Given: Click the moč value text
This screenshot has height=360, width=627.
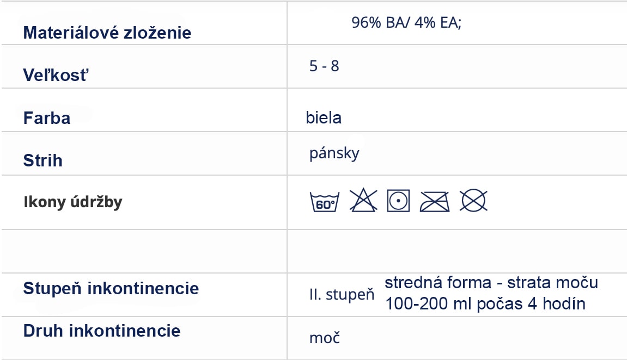Looking at the screenshot, I should [325, 338].
